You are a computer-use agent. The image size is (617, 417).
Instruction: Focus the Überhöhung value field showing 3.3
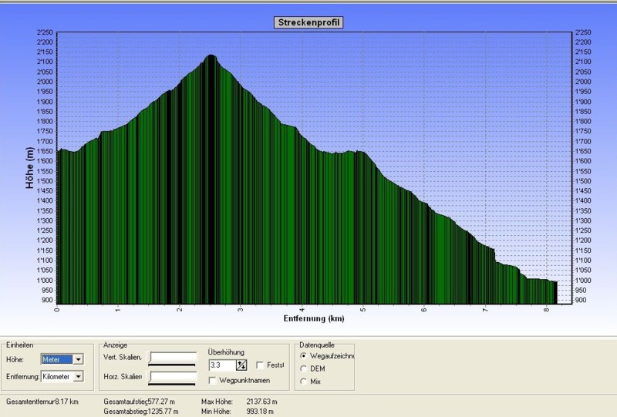[221, 365]
